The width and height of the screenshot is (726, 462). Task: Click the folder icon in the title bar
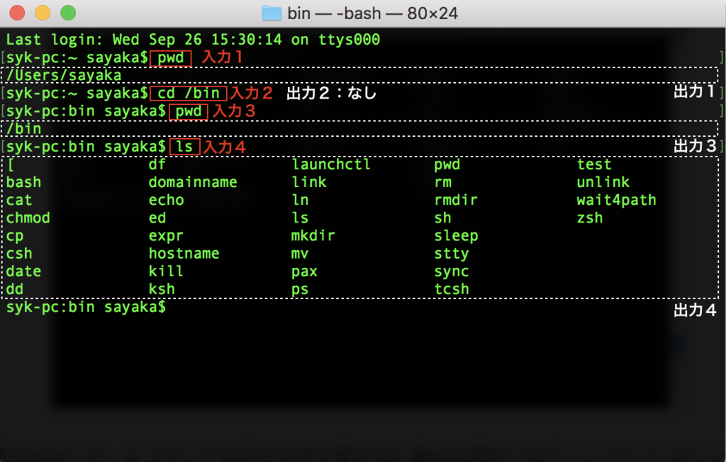[x=272, y=13]
